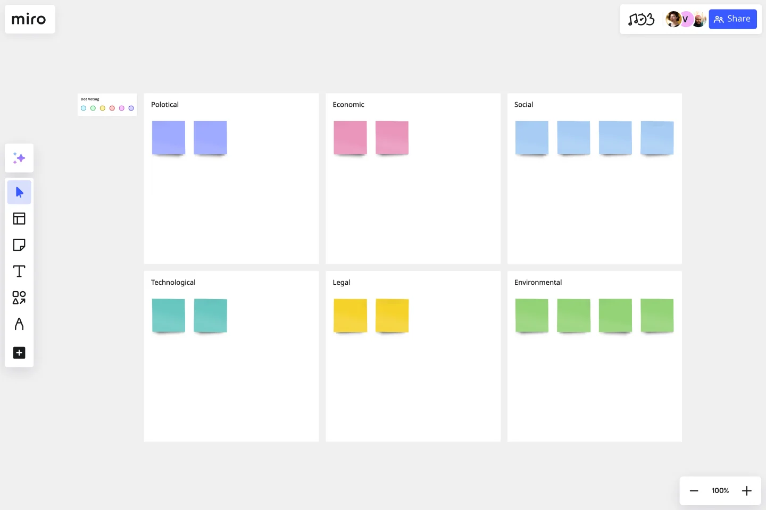Select third blue sticky in Social

(615, 138)
